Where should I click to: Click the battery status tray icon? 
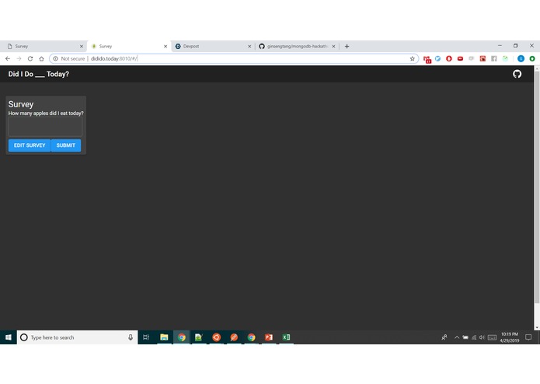(x=465, y=337)
